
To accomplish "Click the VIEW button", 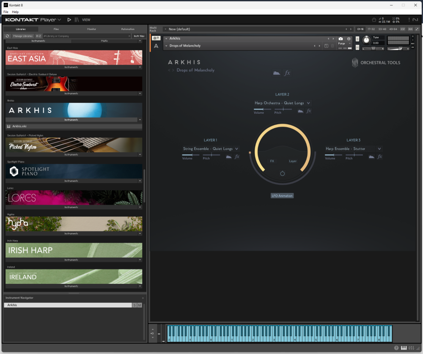I will tap(86, 20).
